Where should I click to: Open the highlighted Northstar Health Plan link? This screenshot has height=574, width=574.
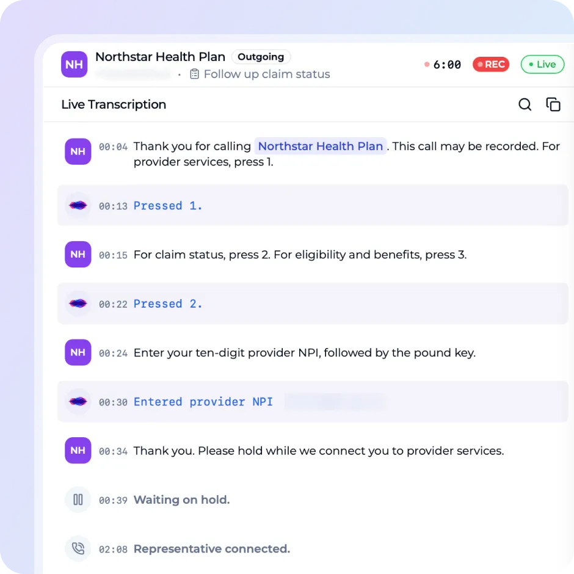[321, 147]
